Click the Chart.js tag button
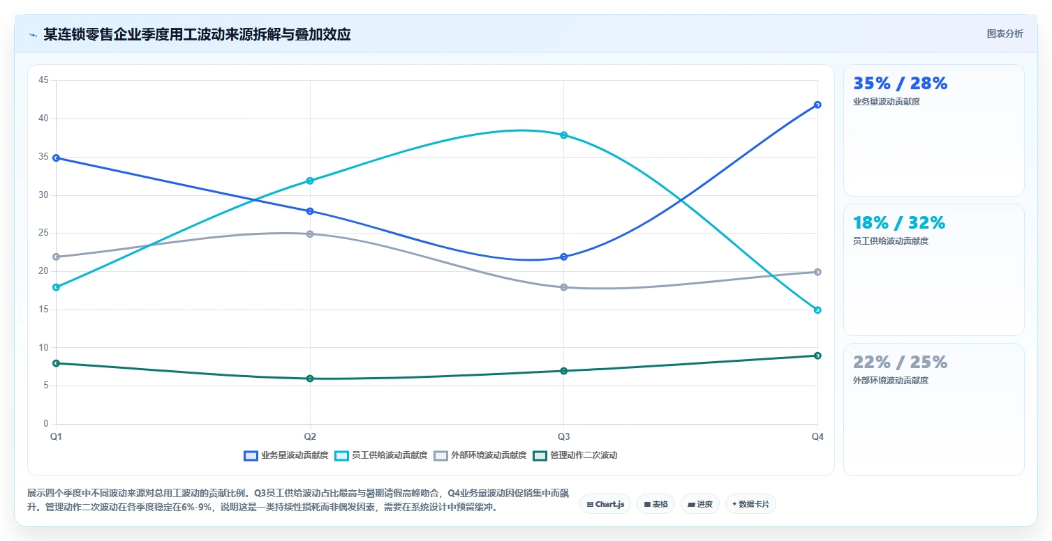The width and height of the screenshot is (1052, 541). [x=605, y=503]
